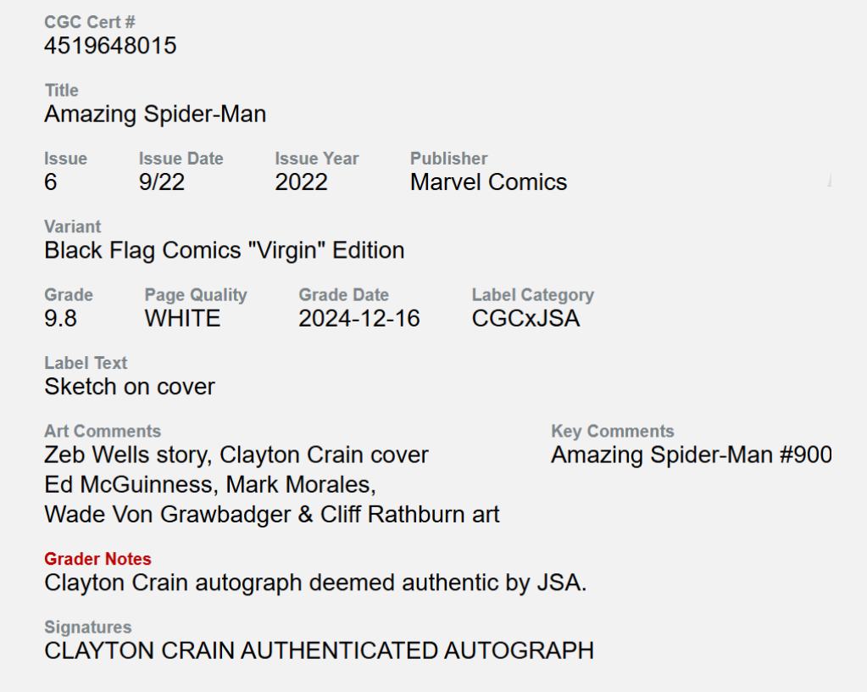867x692 pixels.
Task: Click the grade date 2024-12-16
Action: click(359, 319)
